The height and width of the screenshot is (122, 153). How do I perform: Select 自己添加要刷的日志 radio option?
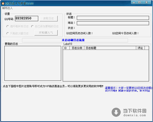coord(45,26)
